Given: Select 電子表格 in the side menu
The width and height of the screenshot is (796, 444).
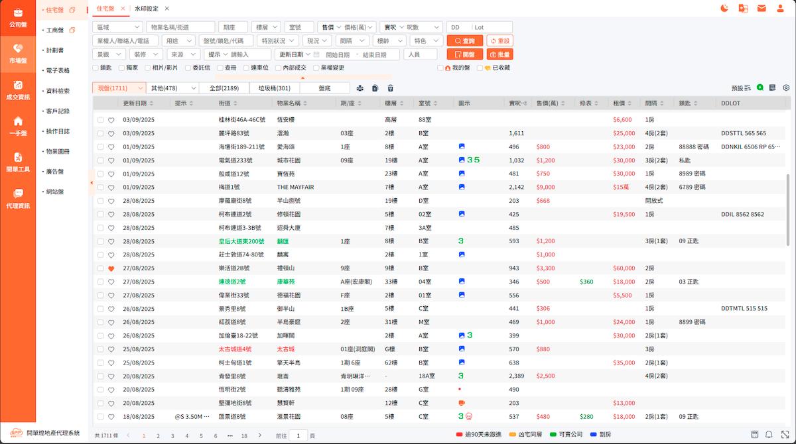Looking at the screenshot, I should pos(58,70).
